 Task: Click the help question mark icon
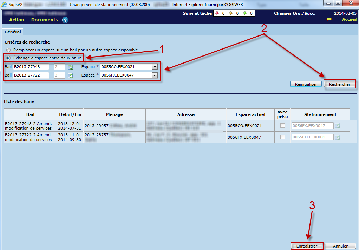[x=65, y=20]
